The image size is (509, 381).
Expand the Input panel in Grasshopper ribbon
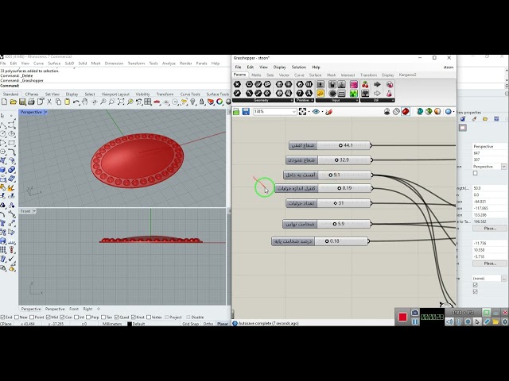[x=357, y=101]
